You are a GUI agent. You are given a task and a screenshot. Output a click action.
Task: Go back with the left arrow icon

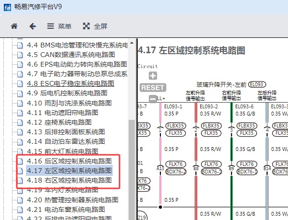pos(33,26)
